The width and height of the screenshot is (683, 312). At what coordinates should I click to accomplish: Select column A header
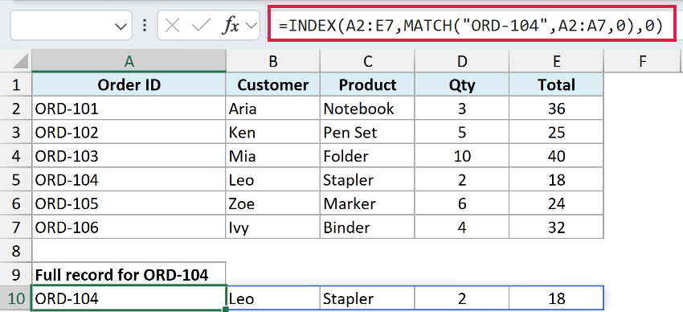[129, 61]
